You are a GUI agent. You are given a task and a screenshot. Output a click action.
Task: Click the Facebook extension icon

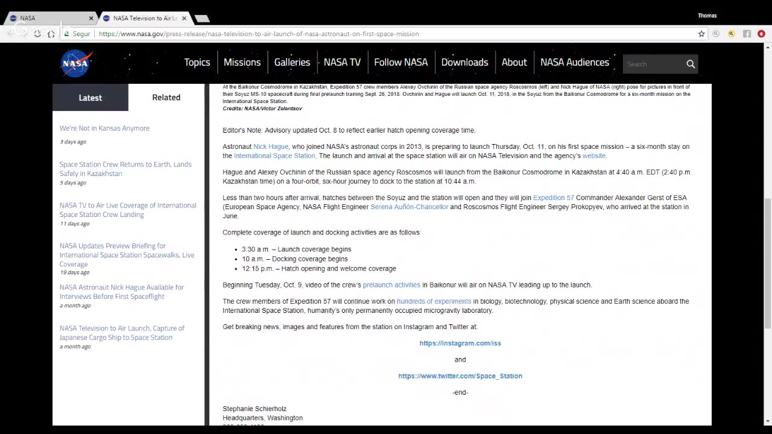747,34
